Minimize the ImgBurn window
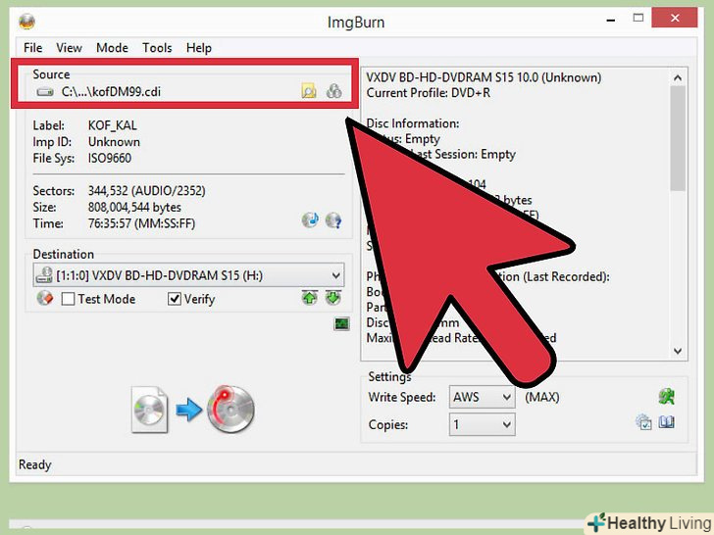Image resolution: width=714 pixels, height=535 pixels. click(611, 20)
